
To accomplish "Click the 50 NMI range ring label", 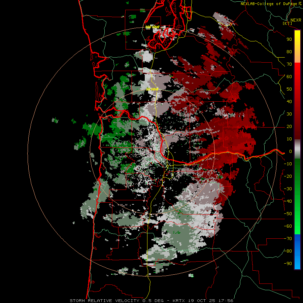I will point(152,89).
